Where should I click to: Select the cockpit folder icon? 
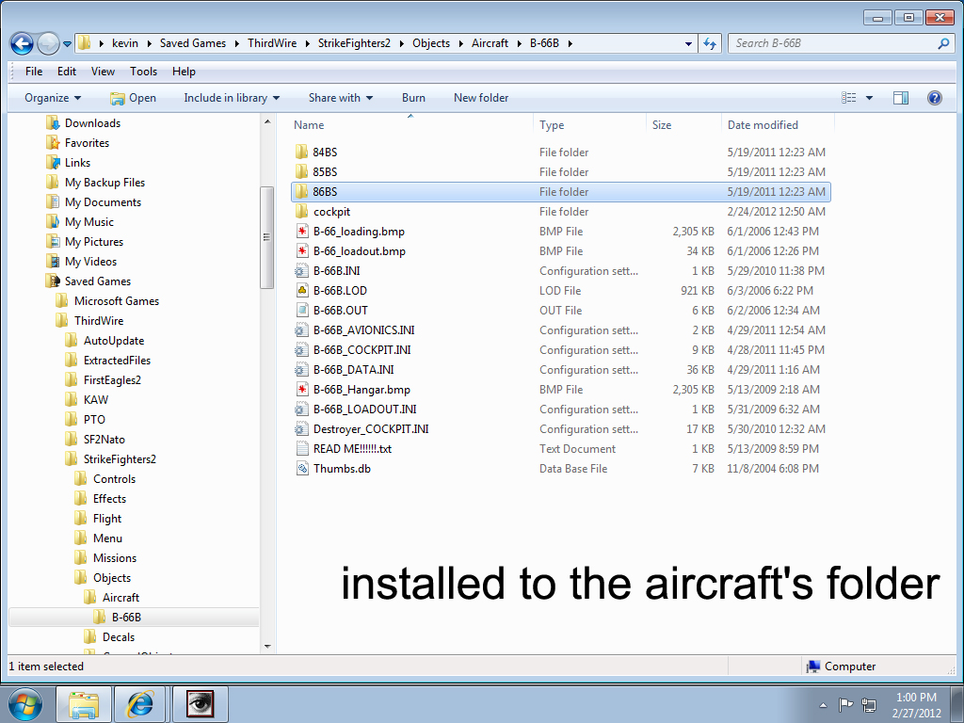301,212
